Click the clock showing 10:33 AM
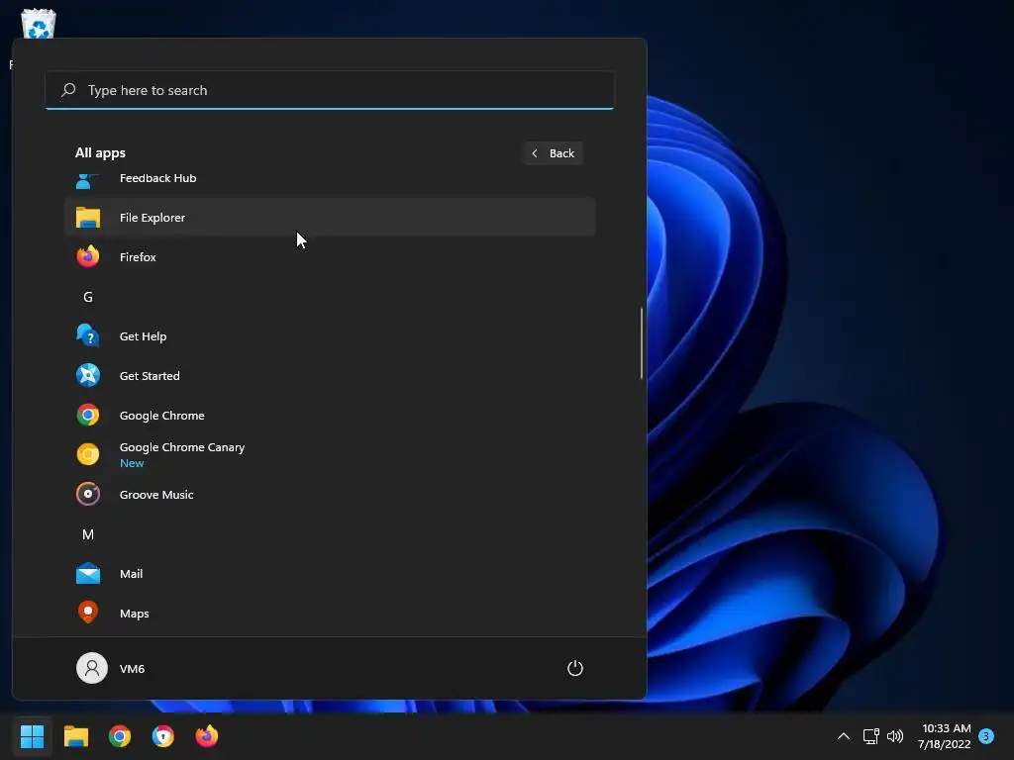This screenshot has height=760, width=1014. coord(946,728)
